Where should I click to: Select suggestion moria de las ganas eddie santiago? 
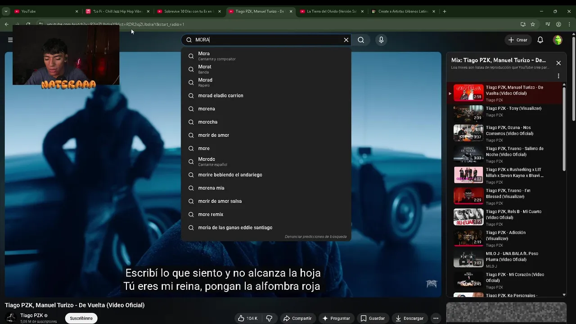pyautogui.click(x=266, y=227)
